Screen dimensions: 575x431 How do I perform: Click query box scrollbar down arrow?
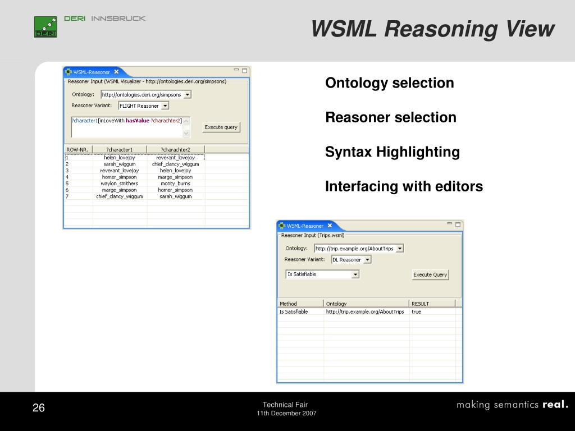coord(186,134)
